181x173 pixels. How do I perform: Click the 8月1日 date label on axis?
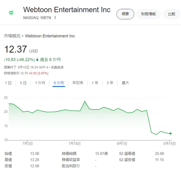click(x=122, y=144)
